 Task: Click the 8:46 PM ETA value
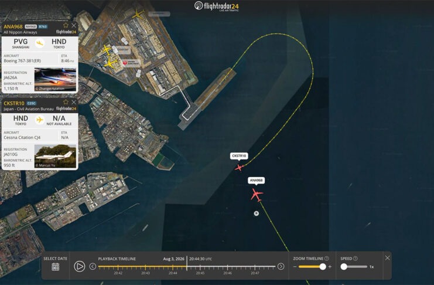67,61
